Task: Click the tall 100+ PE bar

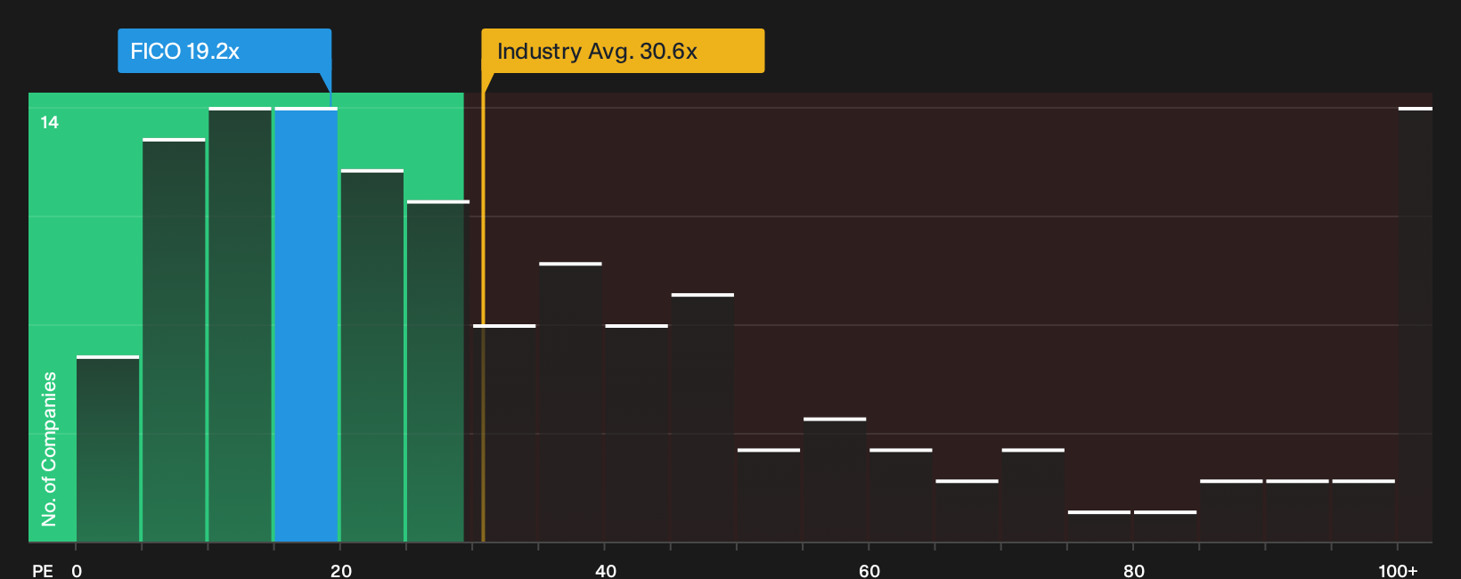Action: 1416,325
